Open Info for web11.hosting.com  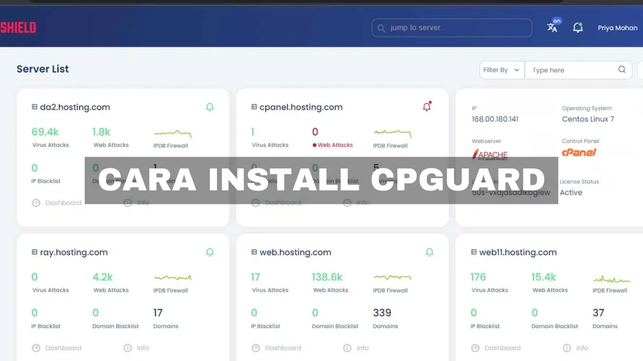point(576,348)
